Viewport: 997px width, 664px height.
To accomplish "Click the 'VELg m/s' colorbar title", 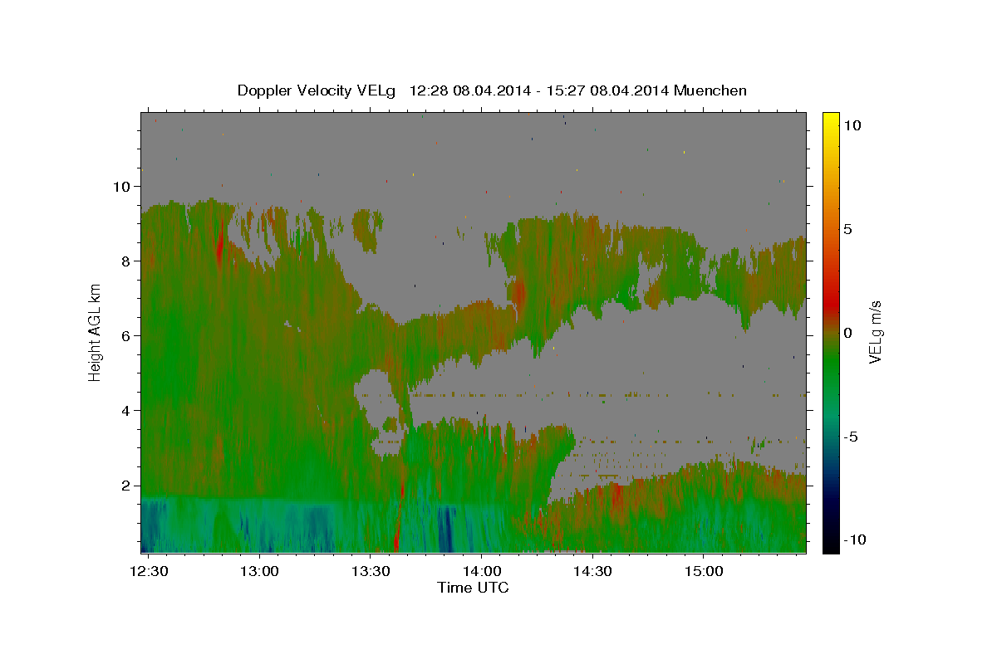I will (x=875, y=332).
